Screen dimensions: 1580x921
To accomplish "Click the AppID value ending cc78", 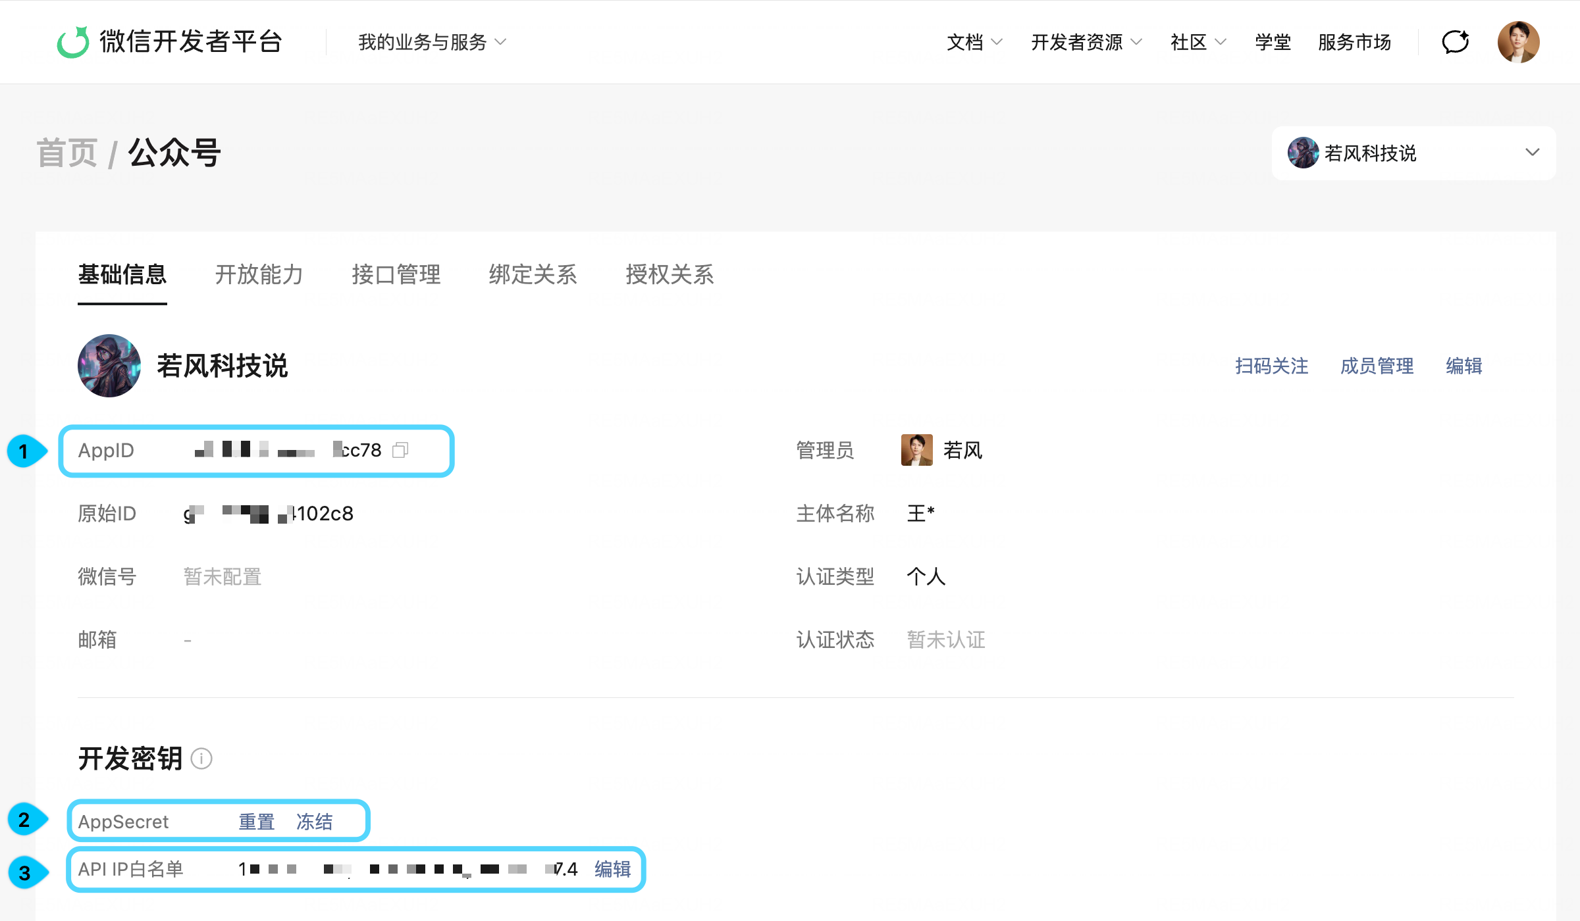I will pyautogui.click(x=288, y=450).
